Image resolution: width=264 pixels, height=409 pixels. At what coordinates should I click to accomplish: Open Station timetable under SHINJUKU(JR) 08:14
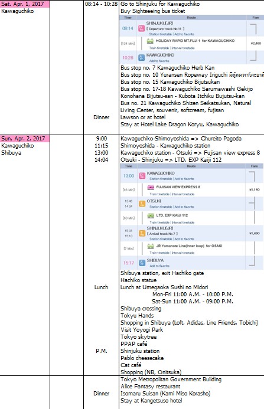[x=160, y=34]
